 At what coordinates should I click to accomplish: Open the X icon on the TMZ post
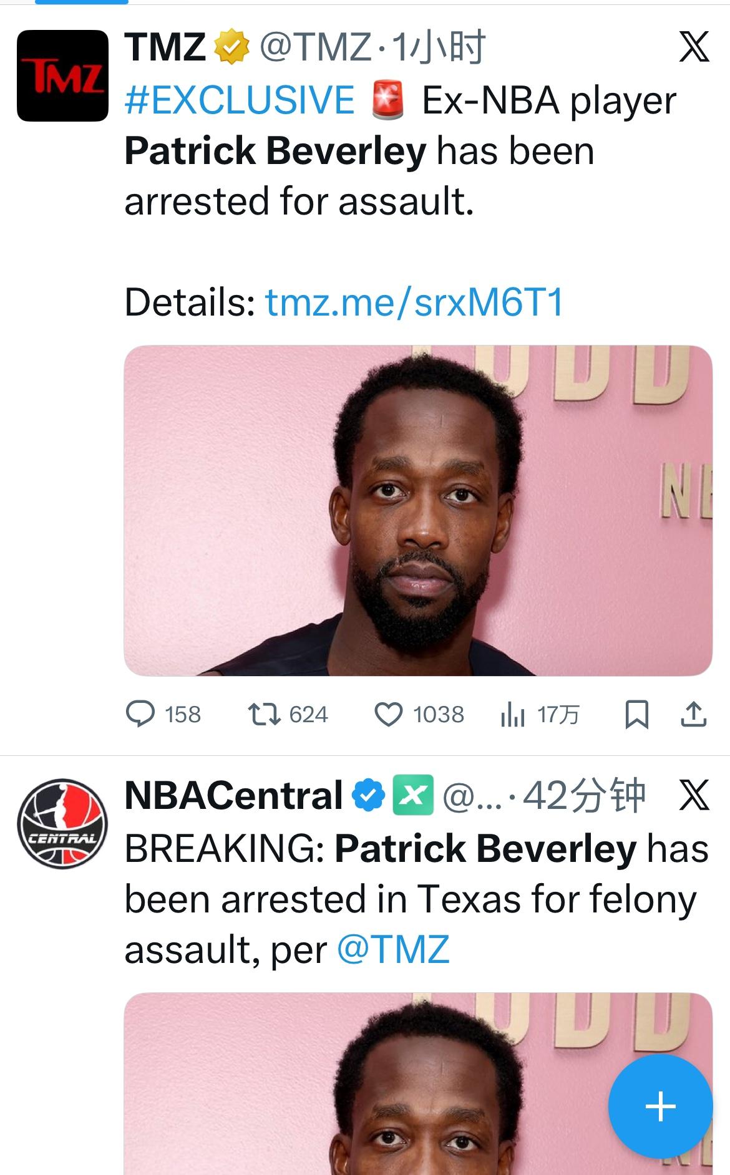[694, 47]
